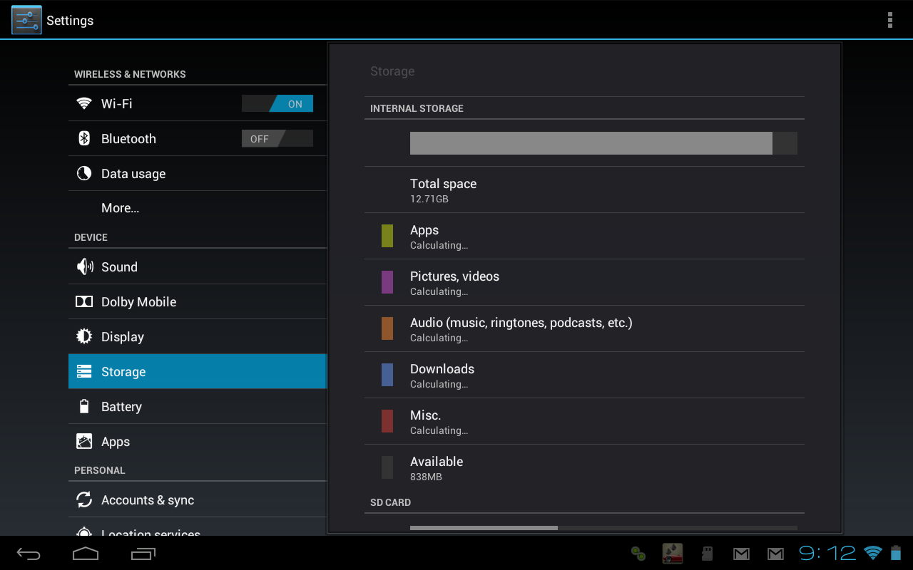Open Battery settings
Screen dimensions: 913x570
(198, 406)
